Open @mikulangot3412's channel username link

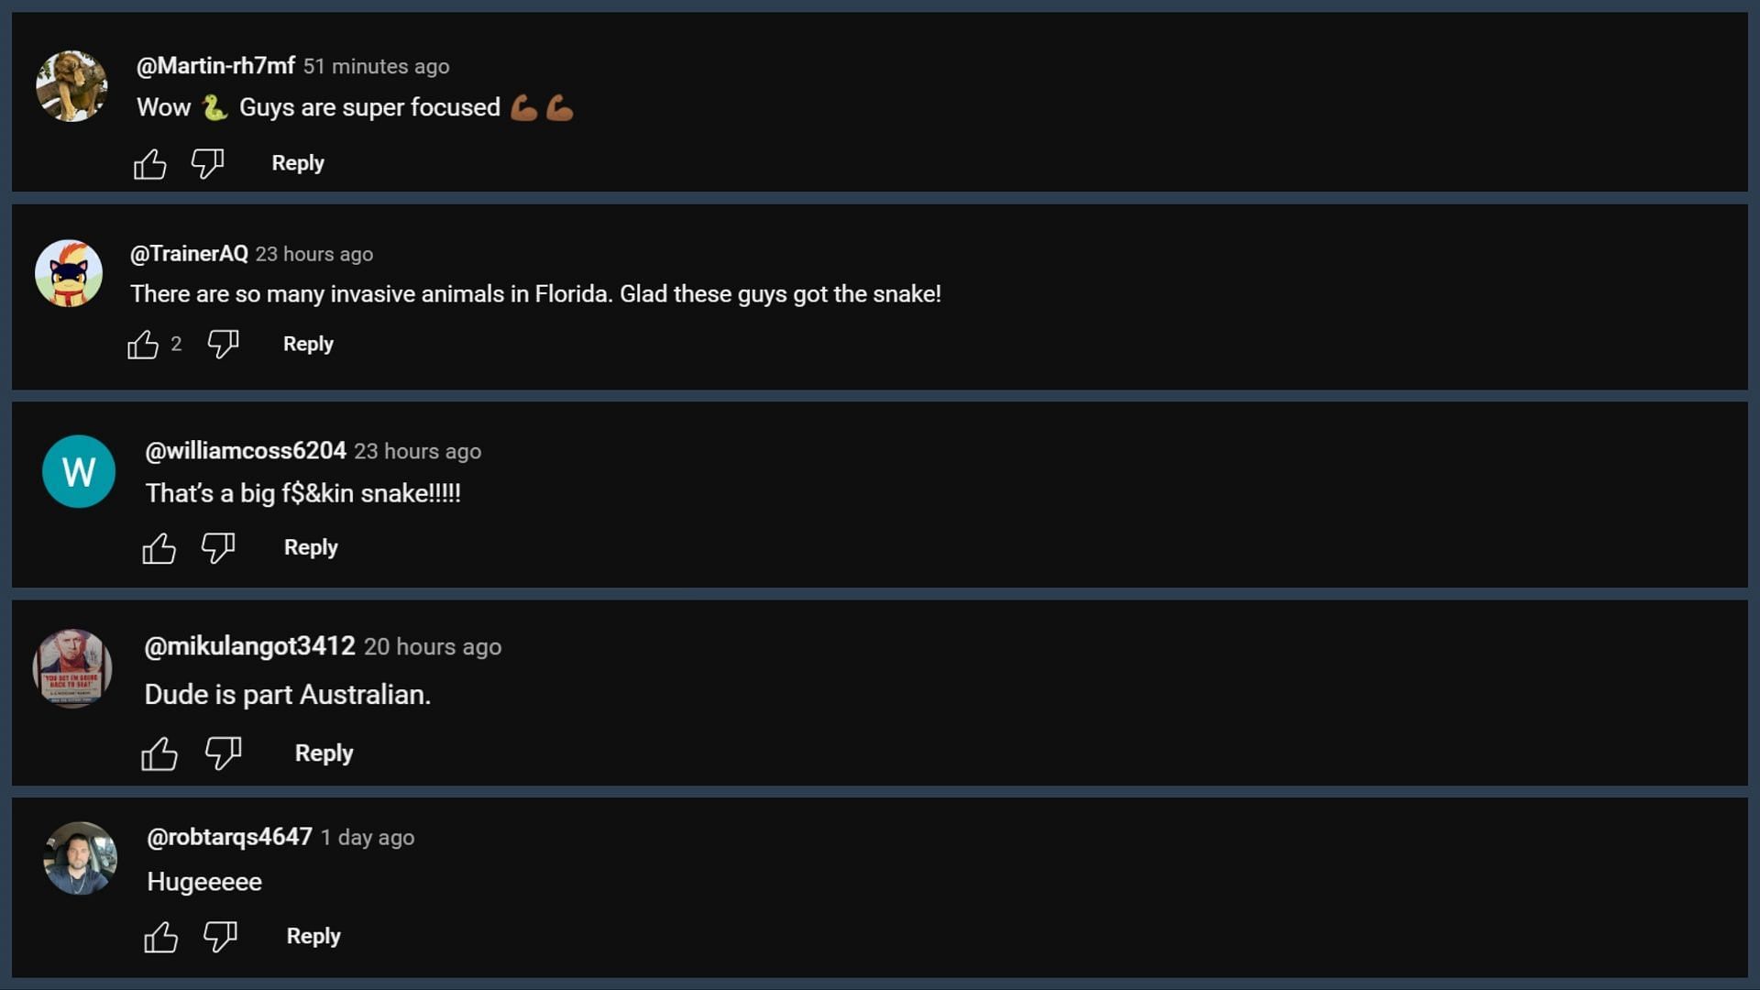tap(249, 646)
